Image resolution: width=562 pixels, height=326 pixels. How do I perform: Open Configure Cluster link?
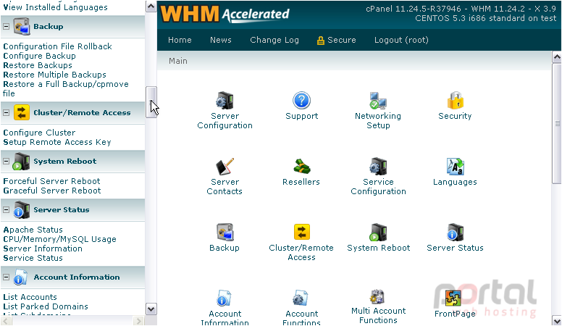[39, 133]
